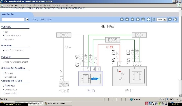Image resolution: width=182 pixels, height=106 pixels.
Task: Click the 7500 parking aid module in the schematic
Action: 90,78
